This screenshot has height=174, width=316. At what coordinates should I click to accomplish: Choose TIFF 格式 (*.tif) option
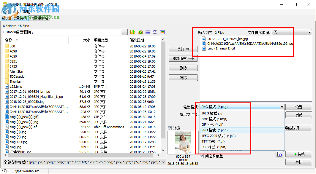tap(242, 141)
